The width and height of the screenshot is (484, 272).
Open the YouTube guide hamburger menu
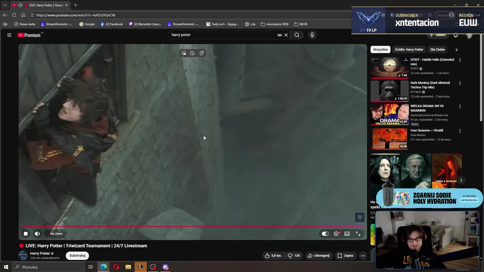click(9, 35)
